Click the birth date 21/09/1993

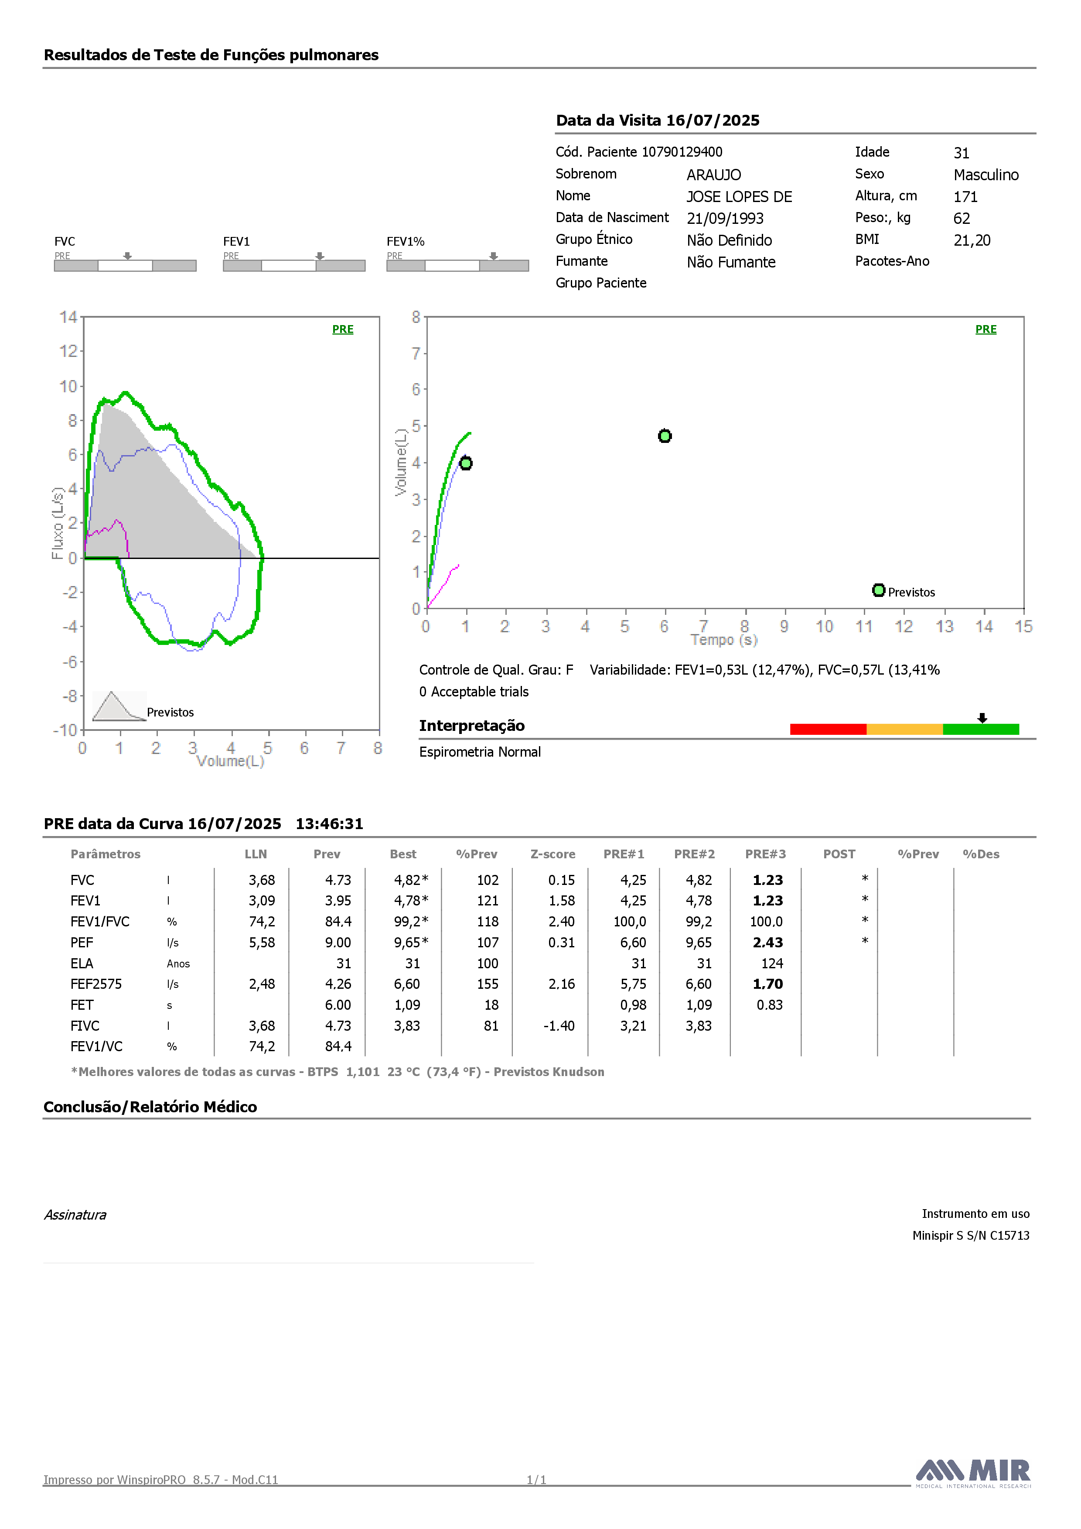tap(725, 219)
